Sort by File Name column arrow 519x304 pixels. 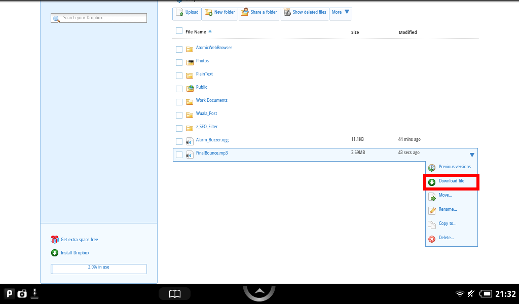210,32
